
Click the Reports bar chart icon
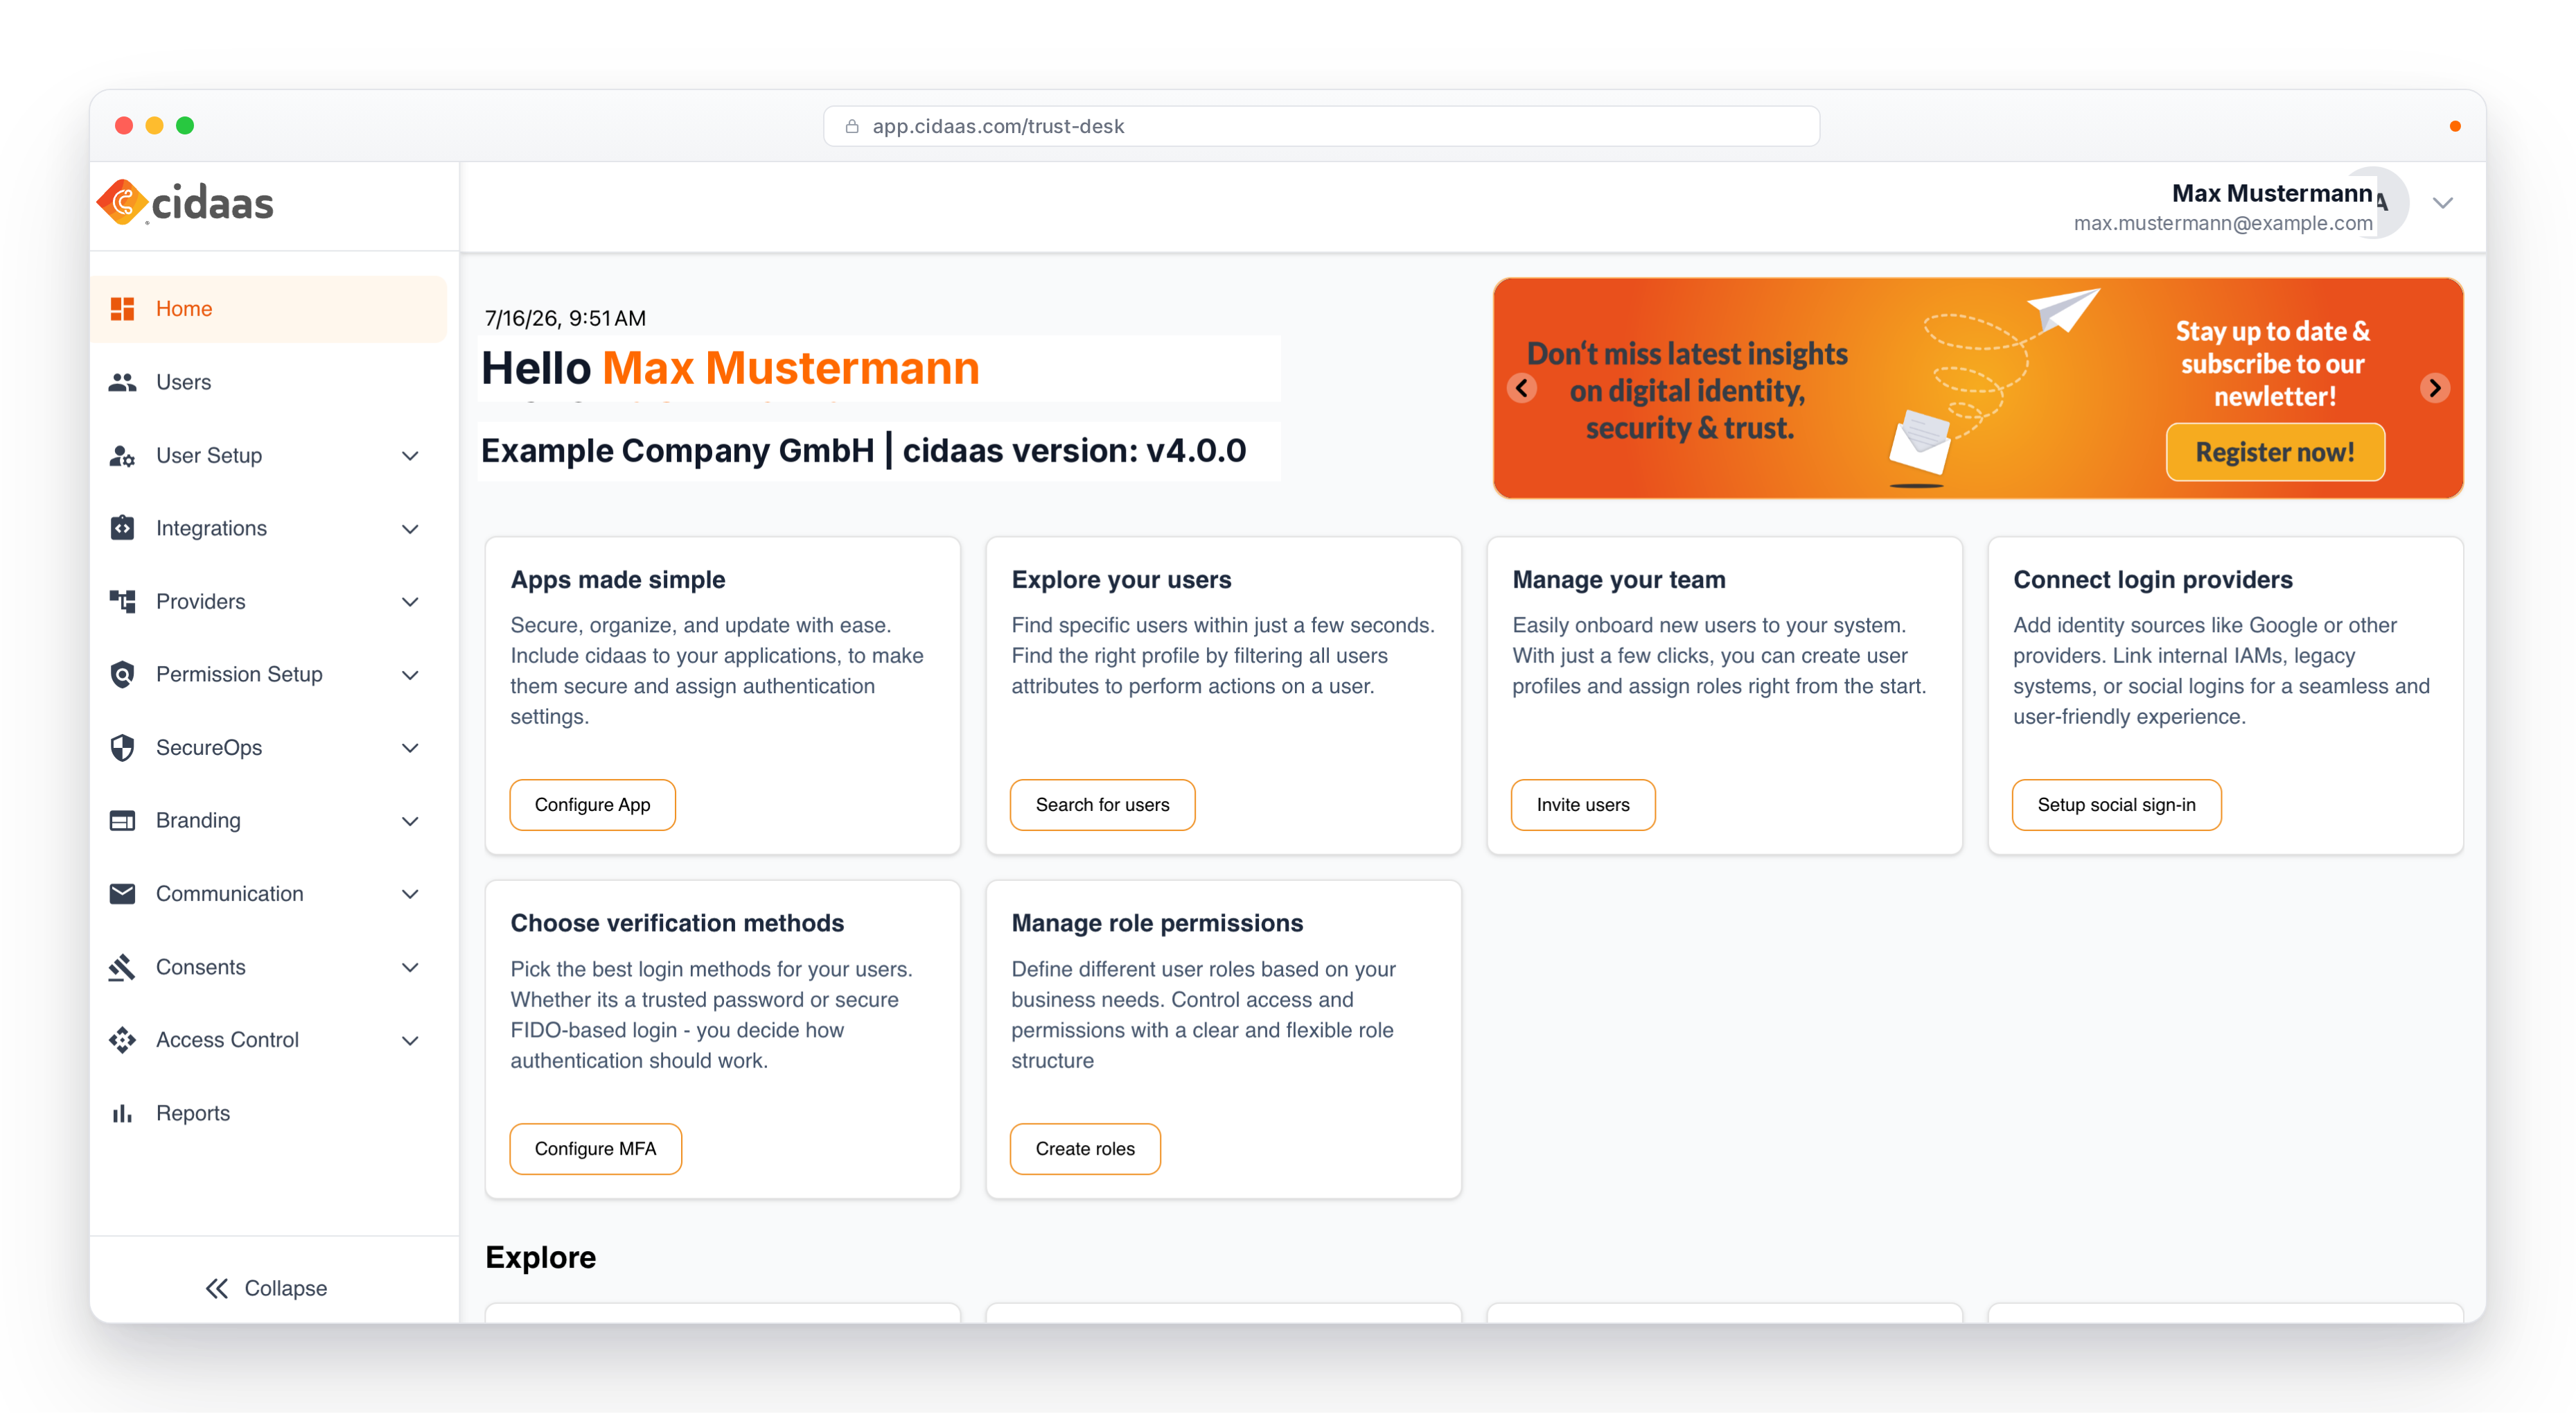[122, 1114]
